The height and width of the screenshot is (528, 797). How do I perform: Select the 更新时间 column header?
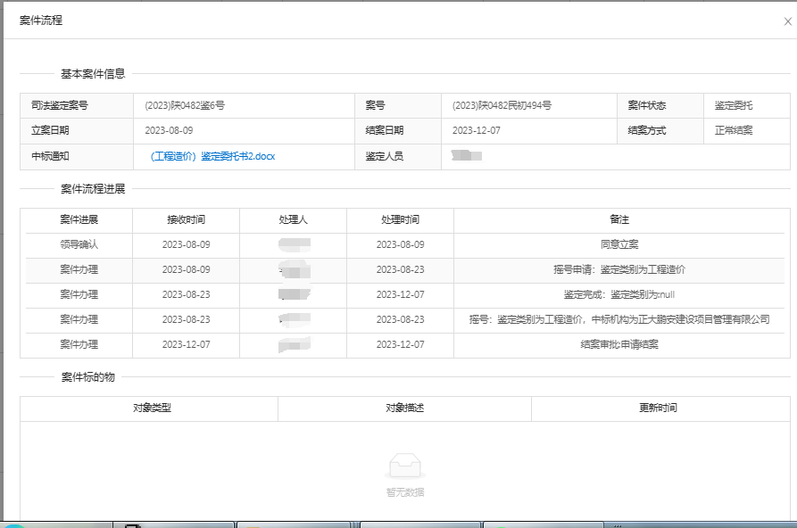click(x=658, y=408)
